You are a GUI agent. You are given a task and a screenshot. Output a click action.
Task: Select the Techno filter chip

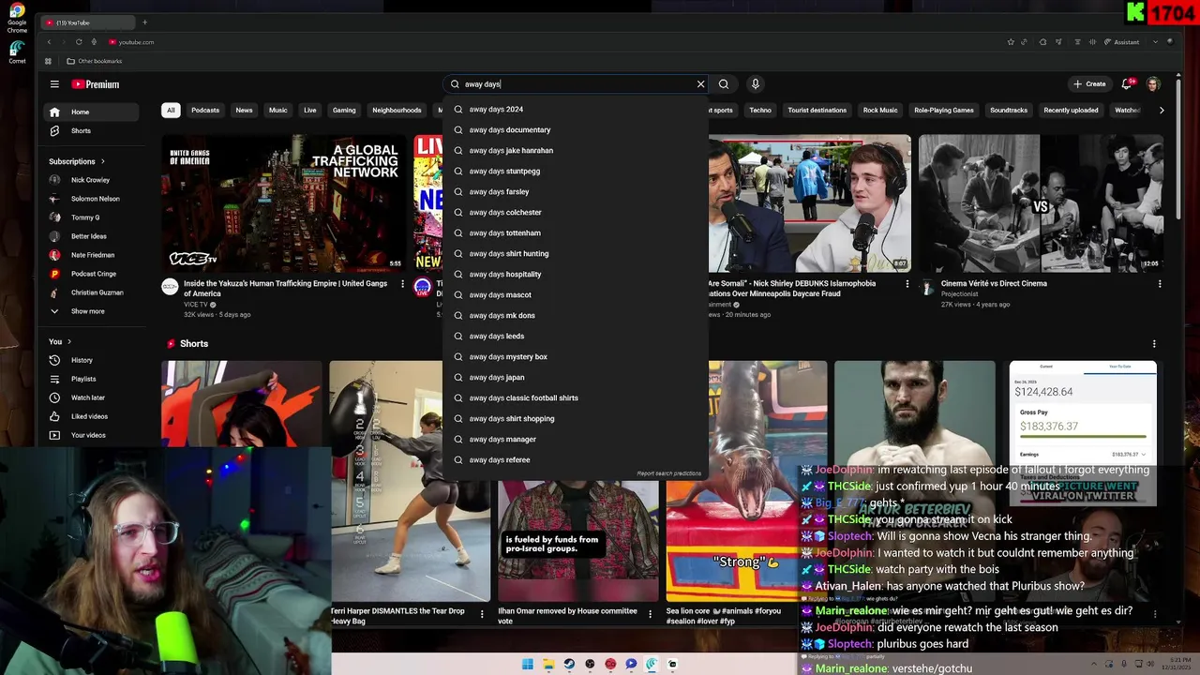point(760,110)
